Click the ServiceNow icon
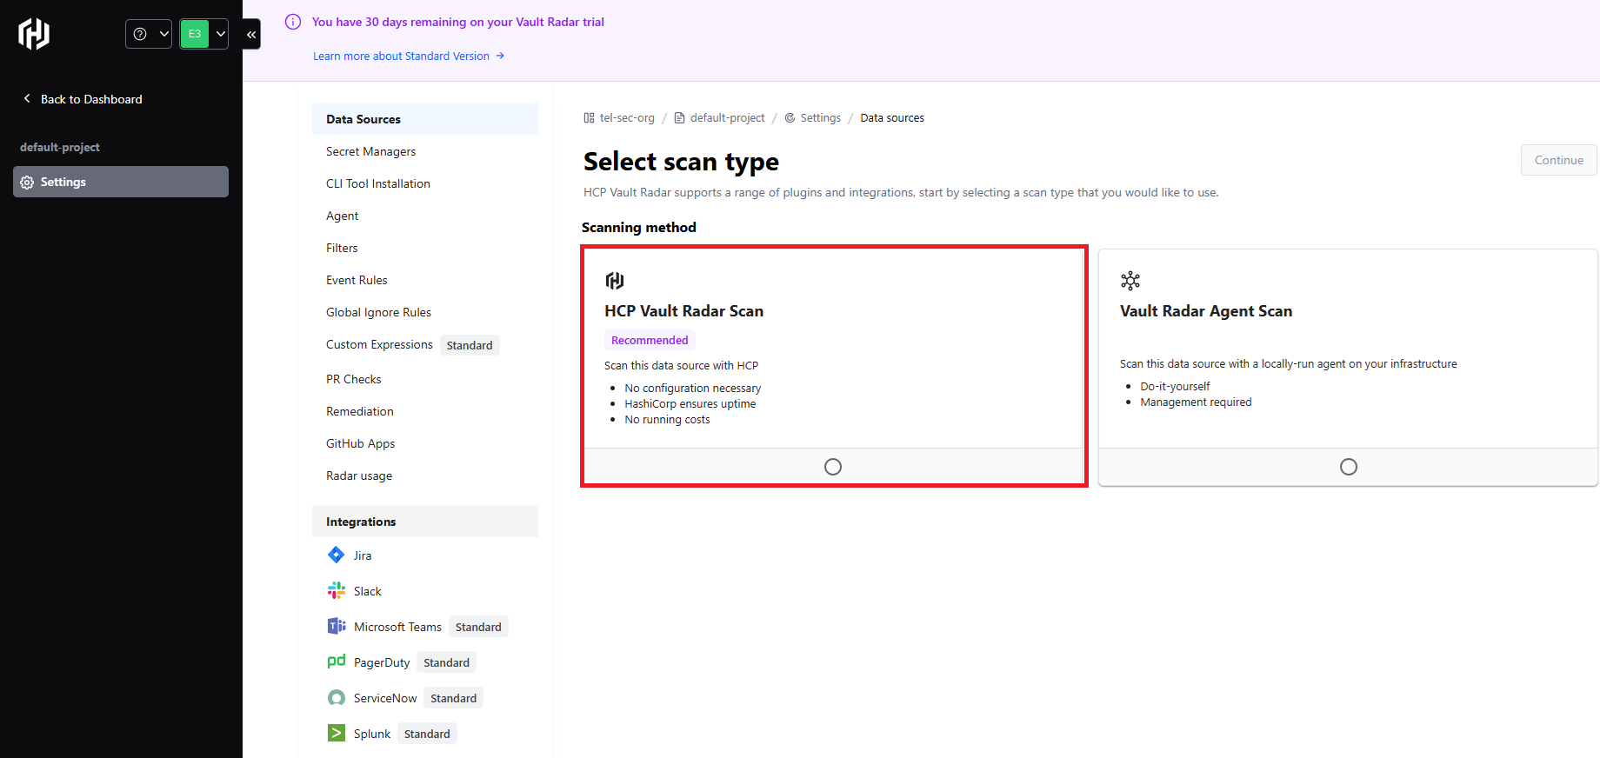Viewport: 1600px width, 758px height. (337, 697)
